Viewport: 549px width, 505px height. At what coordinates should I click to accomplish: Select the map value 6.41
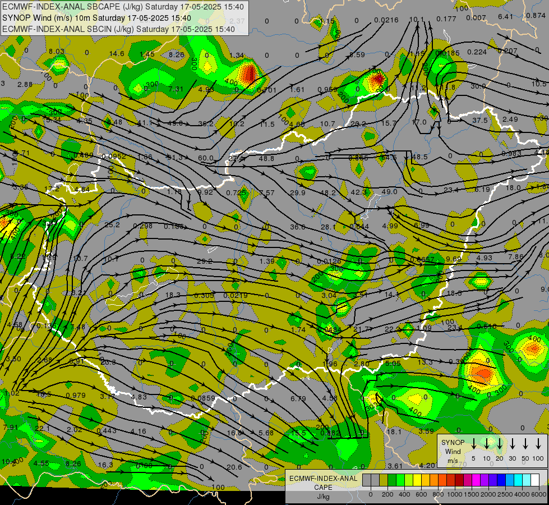click(506, 16)
